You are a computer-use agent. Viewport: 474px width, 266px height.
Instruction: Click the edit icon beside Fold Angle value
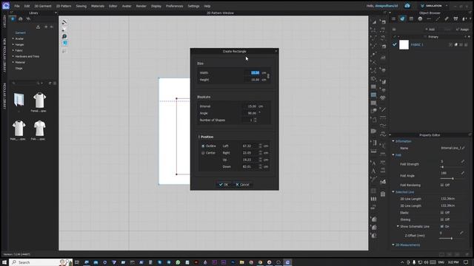click(x=462, y=173)
